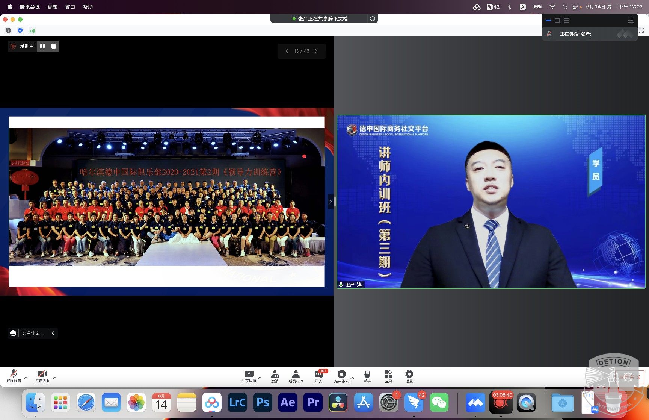Open the 帮助 menu

click(x=88, y=7)
